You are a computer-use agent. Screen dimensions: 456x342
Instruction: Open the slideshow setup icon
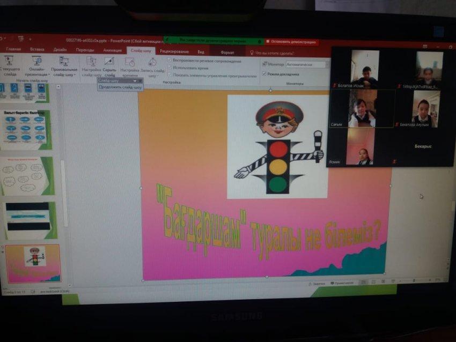pyautogui.click(x=91, y=62)
